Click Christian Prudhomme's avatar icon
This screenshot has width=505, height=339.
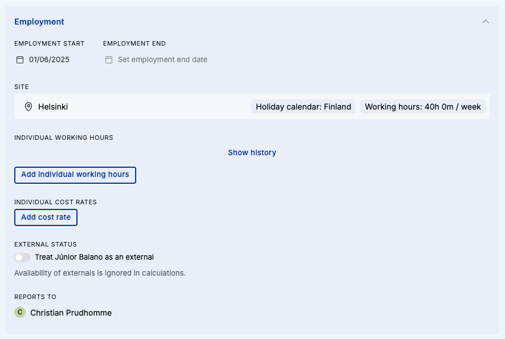(x=20, y=312)
